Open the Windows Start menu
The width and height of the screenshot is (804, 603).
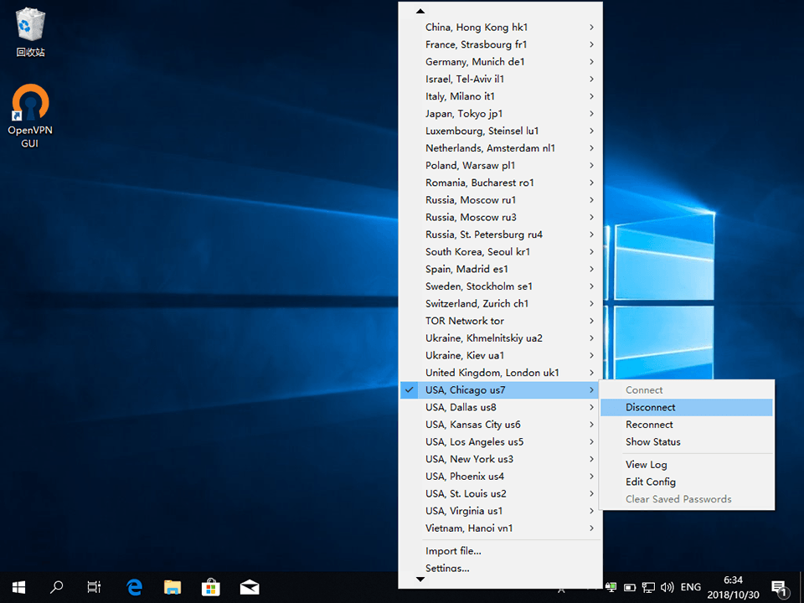click(19, 587)
